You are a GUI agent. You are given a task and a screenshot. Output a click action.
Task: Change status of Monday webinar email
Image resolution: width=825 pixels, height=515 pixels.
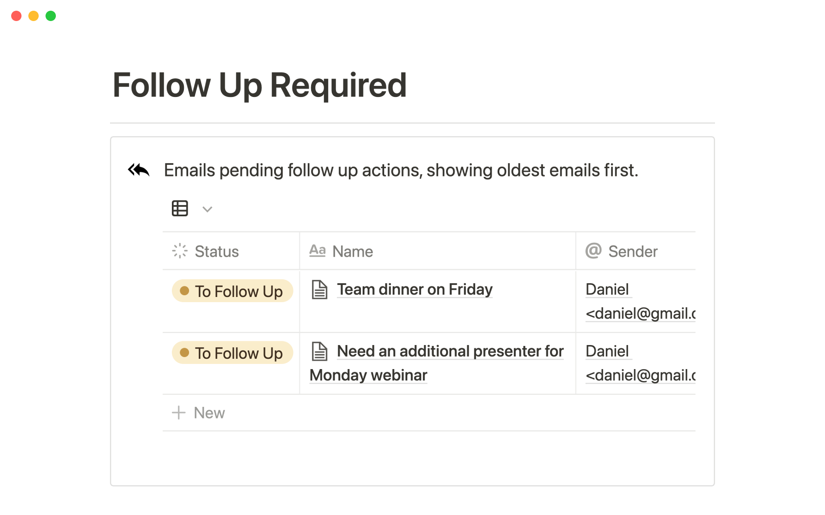[232, 353]
